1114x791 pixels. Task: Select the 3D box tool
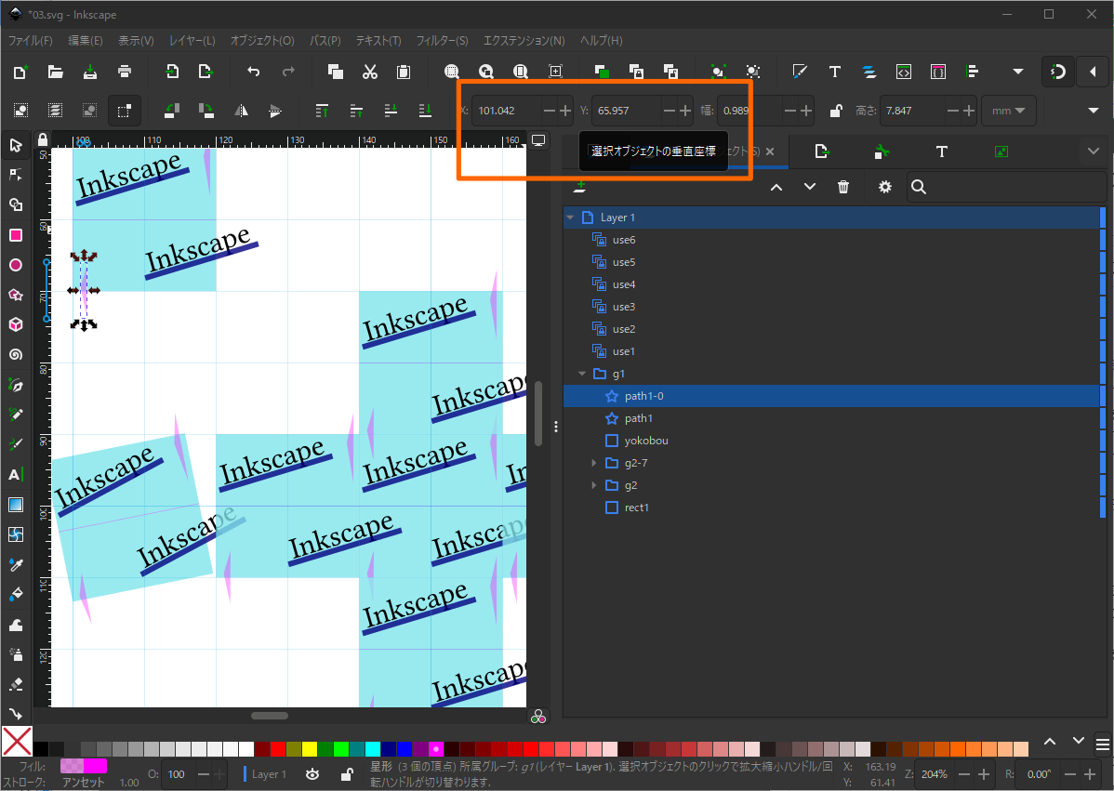[16, 324]
